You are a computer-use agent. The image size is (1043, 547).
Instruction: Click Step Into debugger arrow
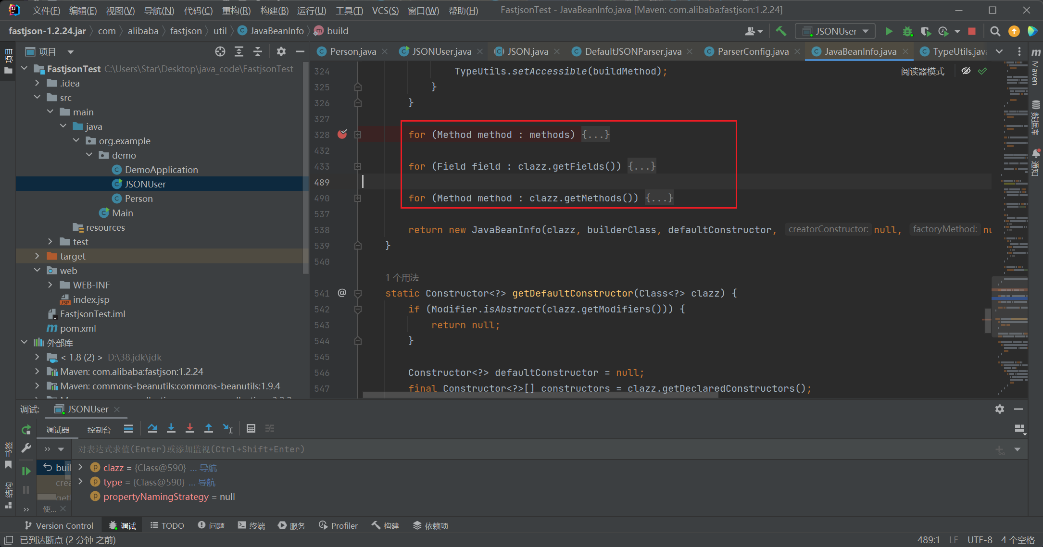(x=171, y=428)
